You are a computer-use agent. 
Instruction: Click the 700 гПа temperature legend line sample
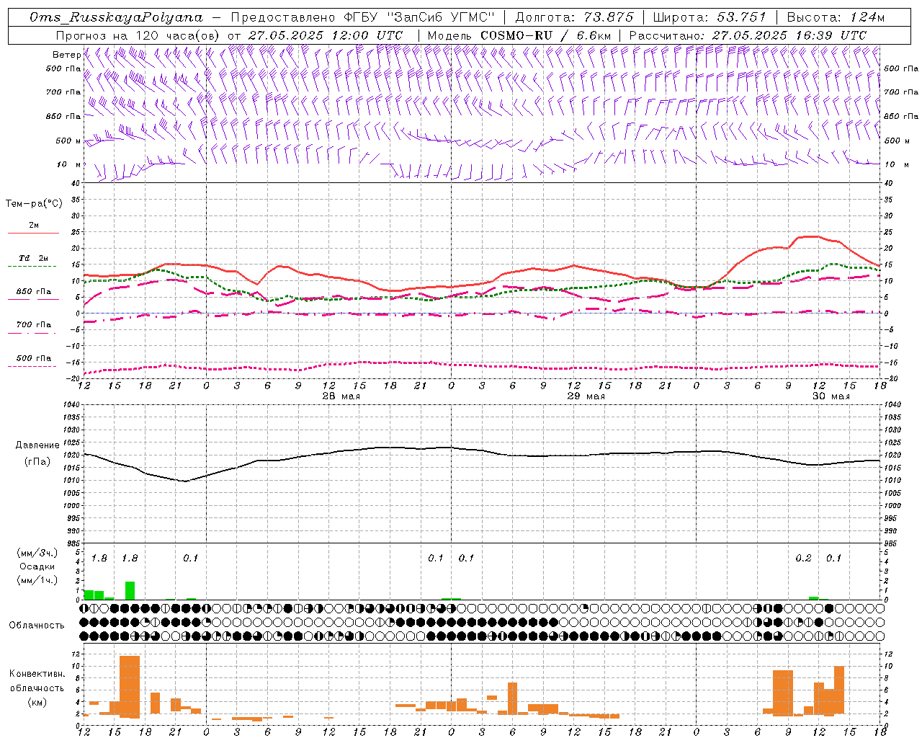click(32, 333)
